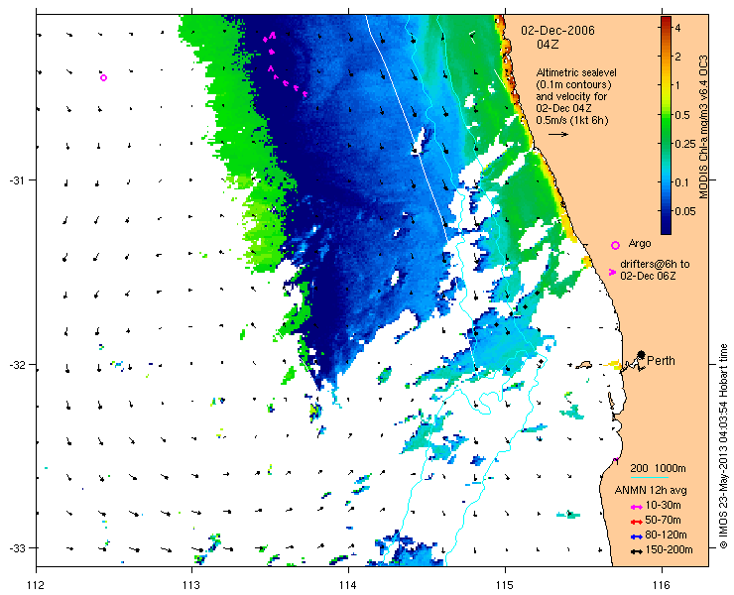Click the 0.5m/s velocity scale arrow
This screenshot has width=734, height=595.
click(558, 134)
